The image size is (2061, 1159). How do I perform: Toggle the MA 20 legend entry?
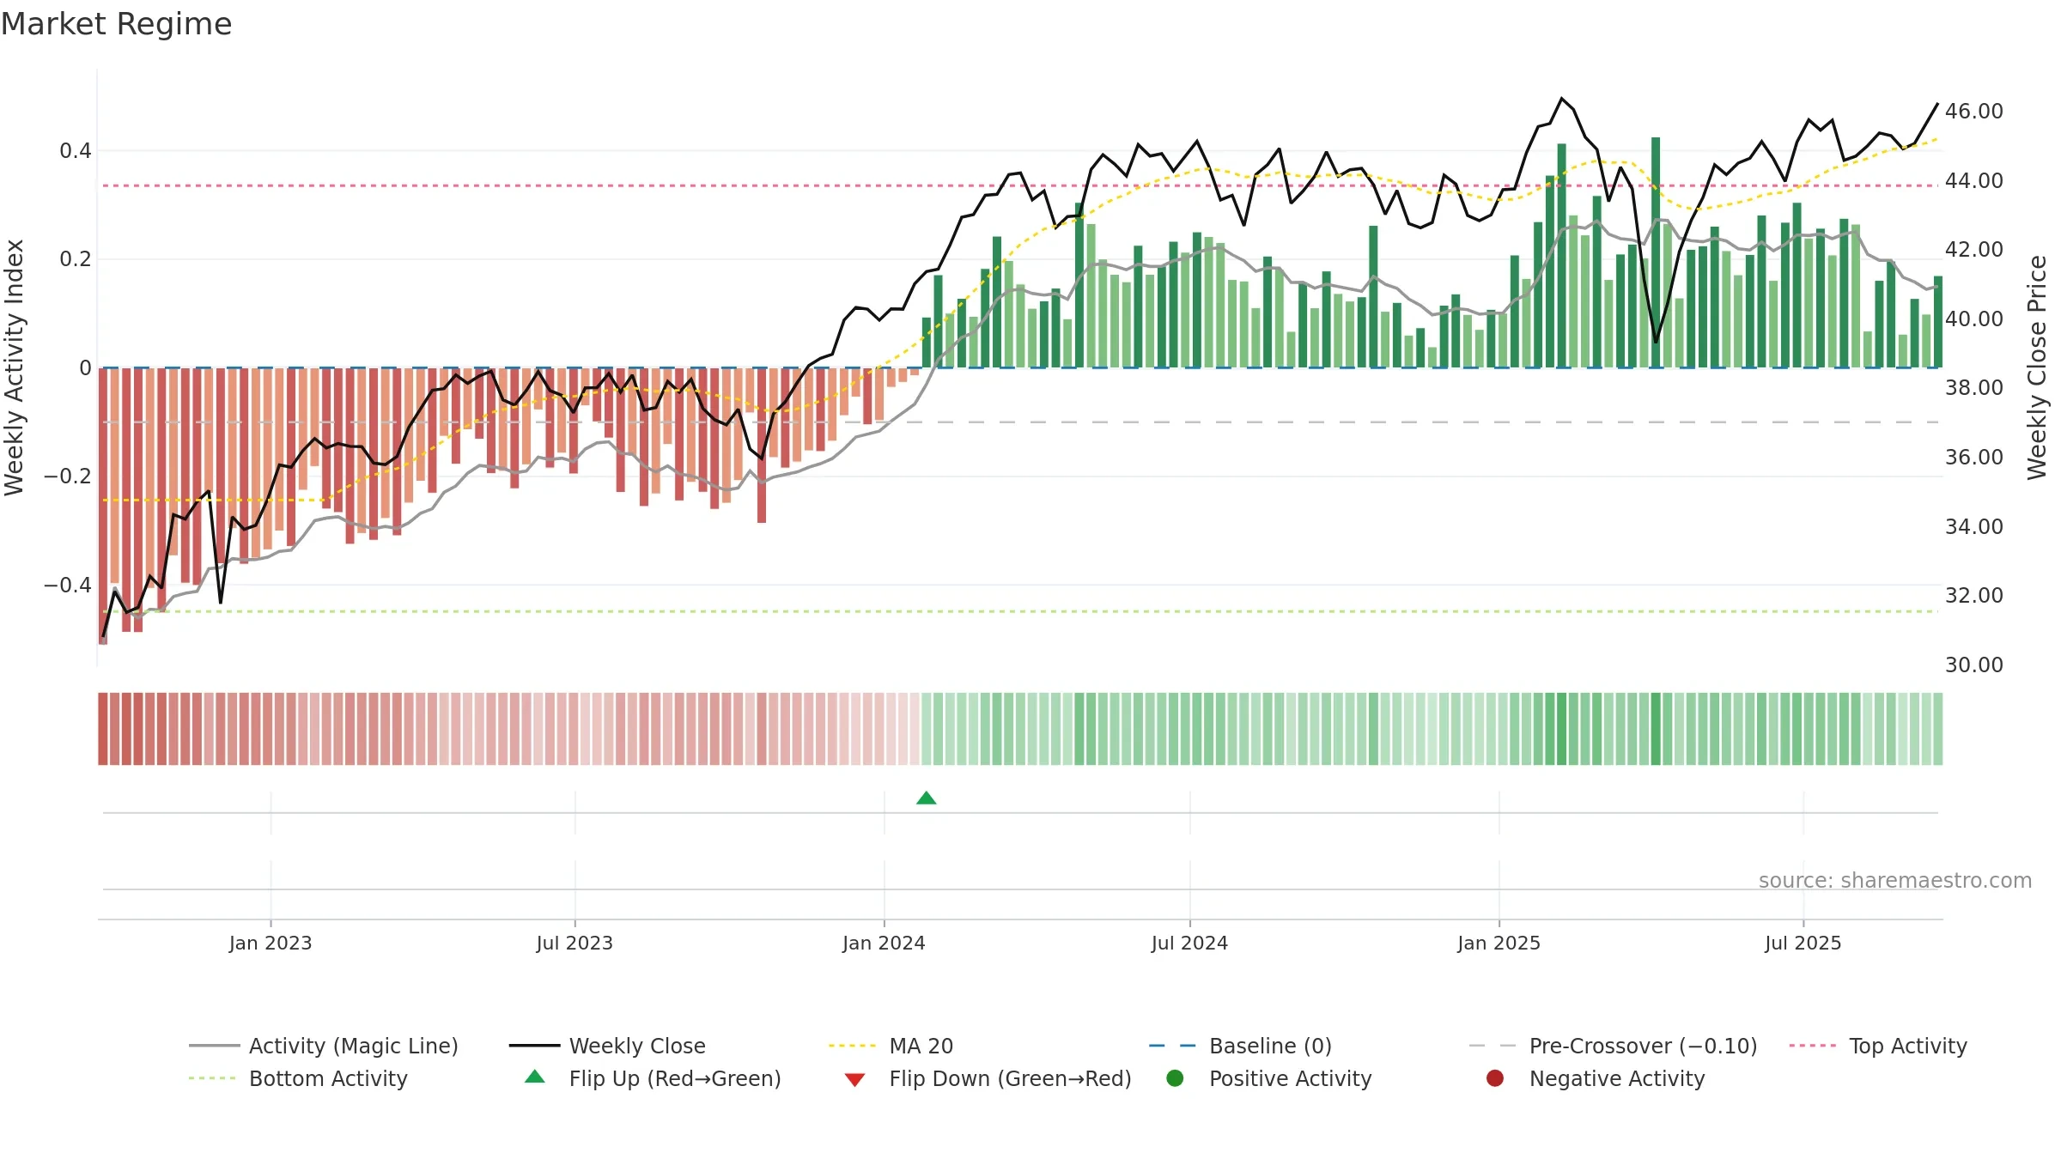(891, 1046)
